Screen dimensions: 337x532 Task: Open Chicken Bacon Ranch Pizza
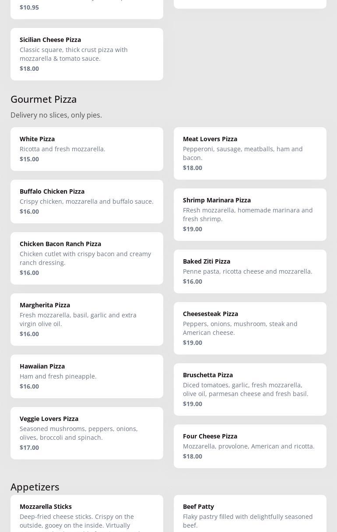coord(87,258)
